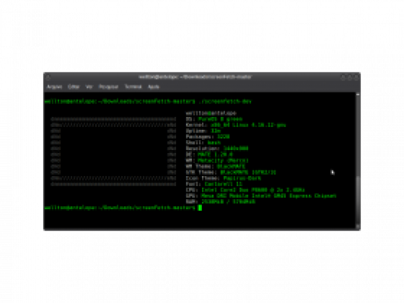Open the Ajuda menu
The image size is (404, 303).
[154, 87]
